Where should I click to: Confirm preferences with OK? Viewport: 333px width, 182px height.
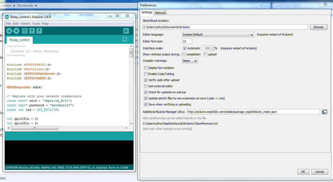[x=303, y=172]
